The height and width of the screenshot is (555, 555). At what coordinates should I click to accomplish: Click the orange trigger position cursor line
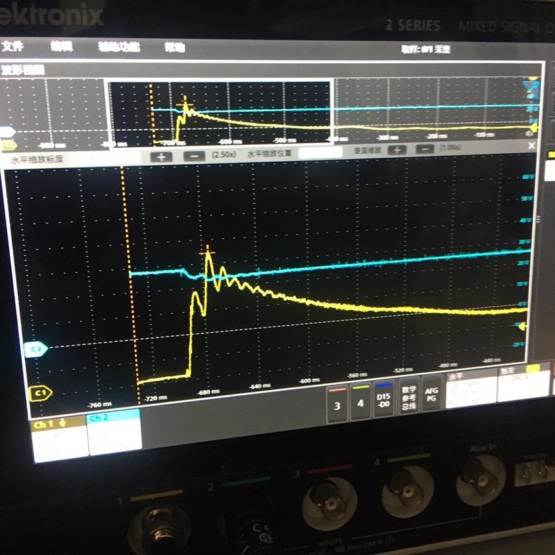click(x=124, y=263)
